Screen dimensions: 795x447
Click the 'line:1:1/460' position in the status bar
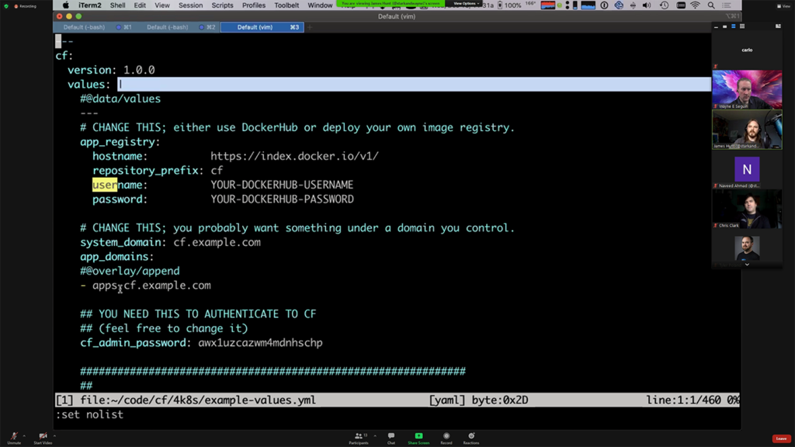coord(683,400)
